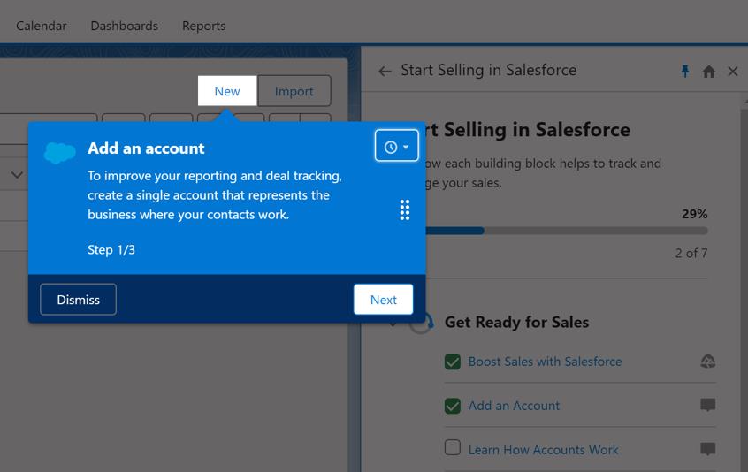Toggle the Add an Account checkbox
The height and width of the screenshot is (472, 748).
pyautogui.click(x=453, y=406)
